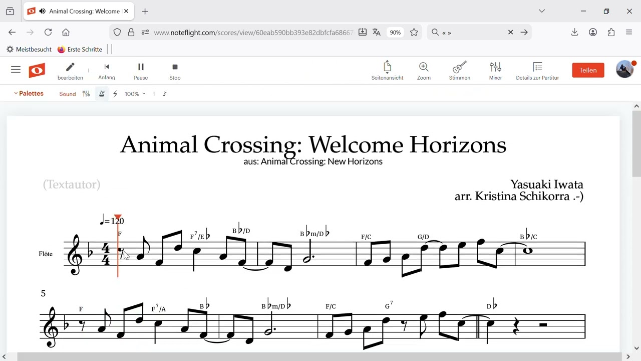This screenshot has height=361, width=641.
Task: Click the vertical scrollbar down arrow
Action: coord(636,348)
